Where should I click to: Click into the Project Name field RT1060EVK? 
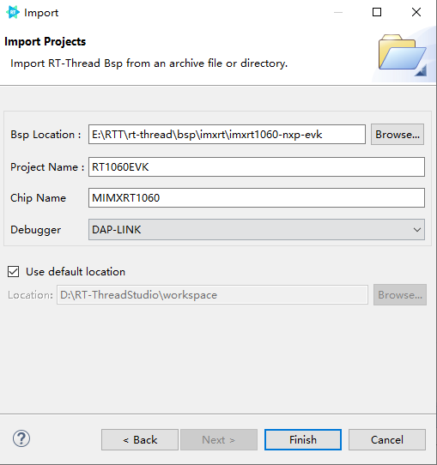(257, 167)
